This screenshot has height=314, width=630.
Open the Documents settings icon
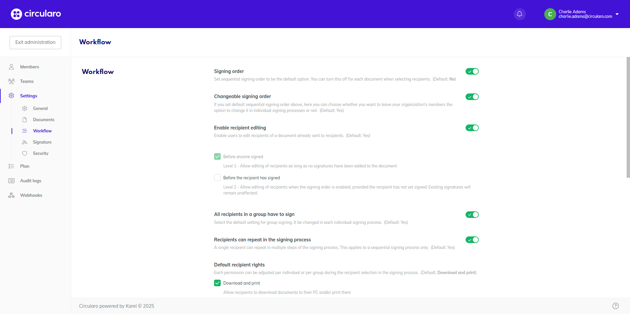point(24,120)
